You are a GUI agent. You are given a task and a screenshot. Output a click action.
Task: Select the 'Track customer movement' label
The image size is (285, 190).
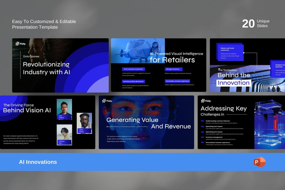(133, 69)
